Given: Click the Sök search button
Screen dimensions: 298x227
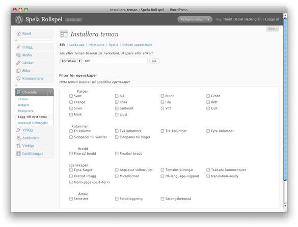Looking at the screenshot, I should [154, 61].
